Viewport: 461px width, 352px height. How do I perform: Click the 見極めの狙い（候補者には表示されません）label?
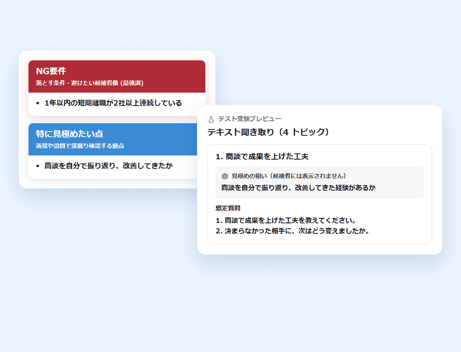tap(289, 176)
